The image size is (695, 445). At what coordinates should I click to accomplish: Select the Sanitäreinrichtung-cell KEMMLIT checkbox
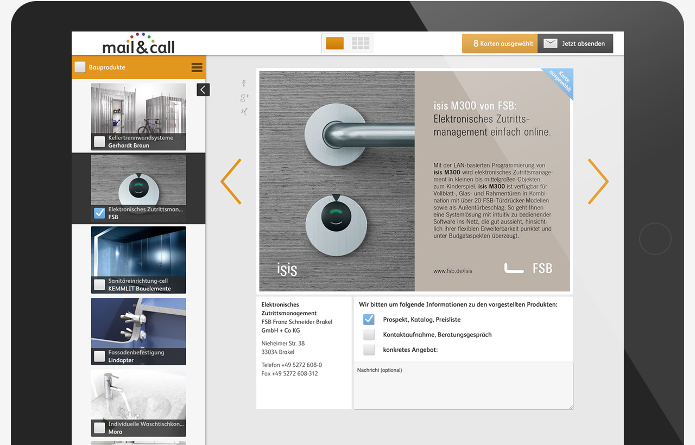click(99, 284)
